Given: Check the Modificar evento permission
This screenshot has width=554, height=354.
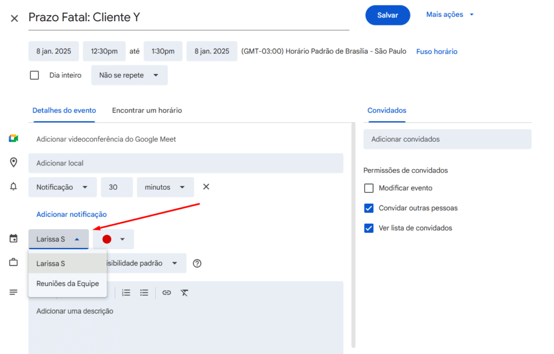Looking at the screenshot, I should (x=369, y=188).
